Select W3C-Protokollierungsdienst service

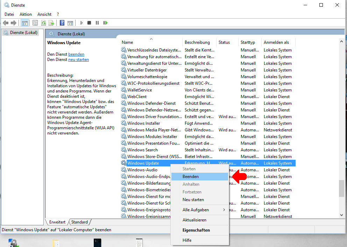click(208, 83)
